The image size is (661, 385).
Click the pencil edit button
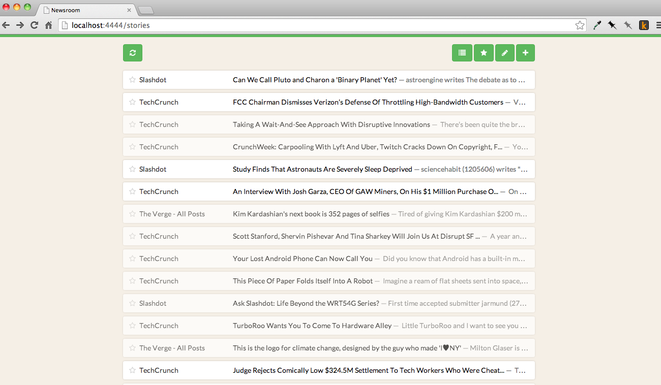[504, 53]
